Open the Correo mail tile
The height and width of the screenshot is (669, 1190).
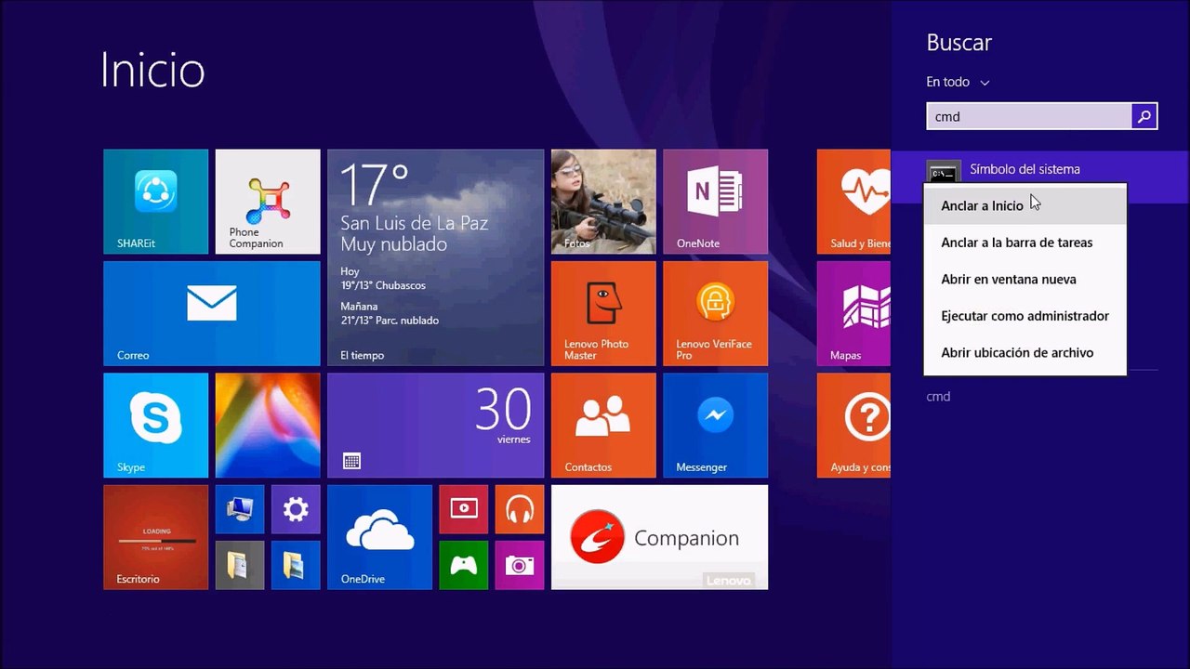coord(212,314)
